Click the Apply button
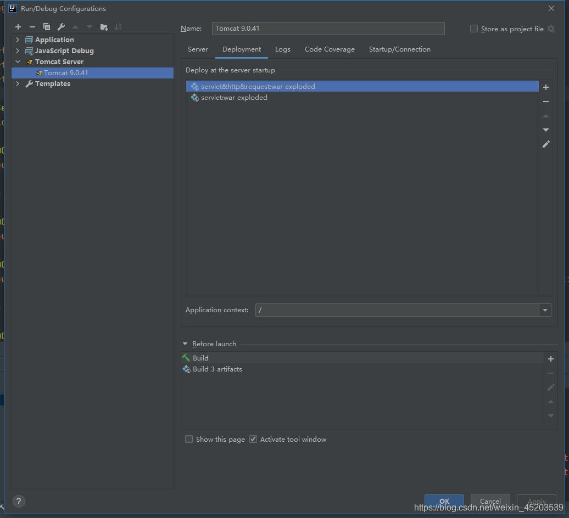 (537, 502)
